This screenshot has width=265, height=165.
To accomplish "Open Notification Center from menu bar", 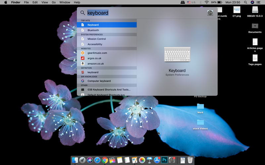I will (x=258, y=2).
